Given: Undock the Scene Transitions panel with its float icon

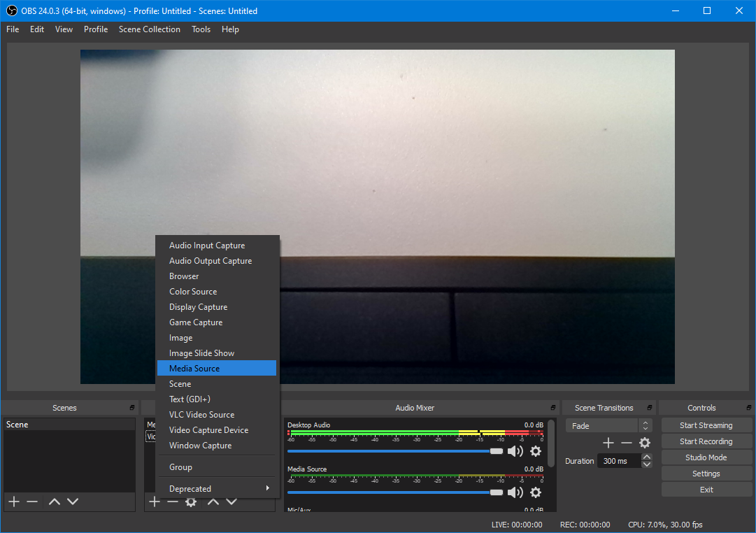Looking at the screenshot, I should point(650,408).
